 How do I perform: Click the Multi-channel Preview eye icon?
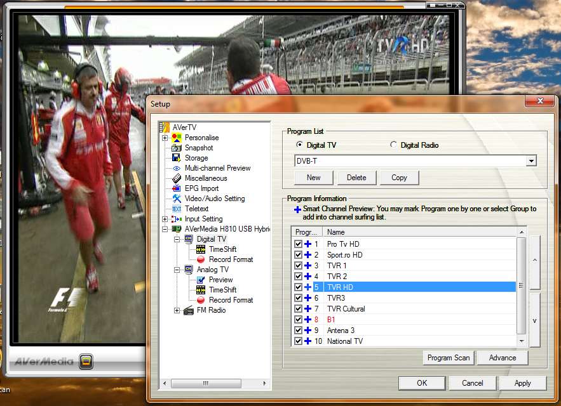click(177, 168)
